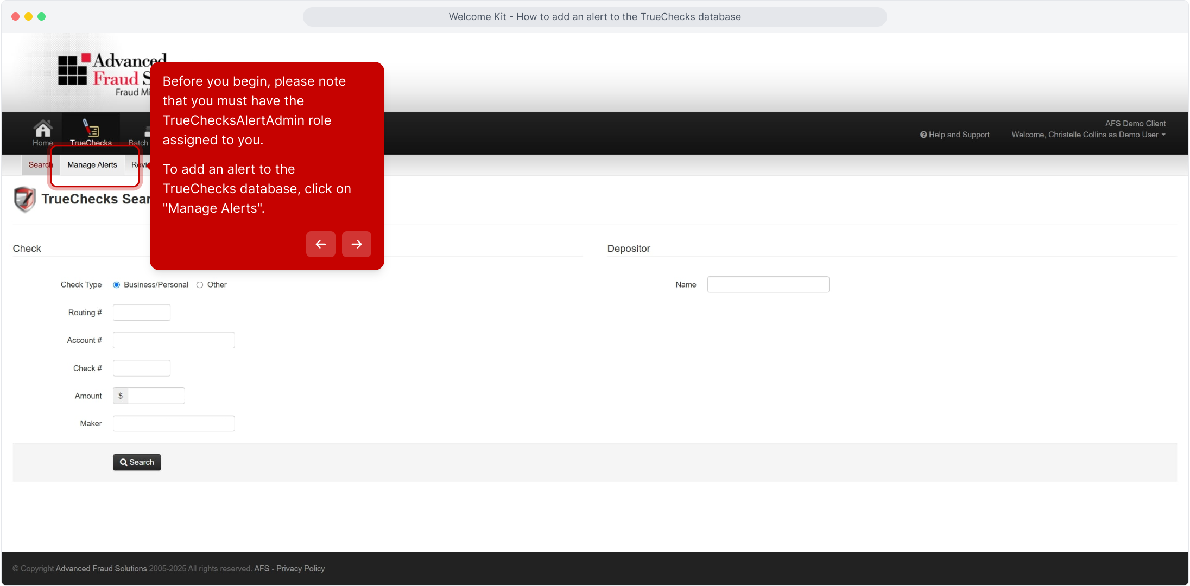
Task: Click the Search button
Action: [137, 462]
